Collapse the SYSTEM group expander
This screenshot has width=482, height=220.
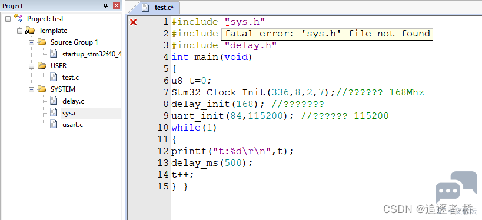pos(31,90)
